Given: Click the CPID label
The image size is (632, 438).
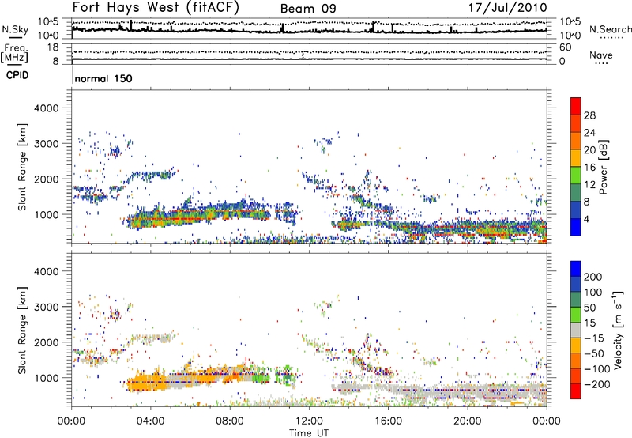Looking at the screenshot, I should (17, 75).
